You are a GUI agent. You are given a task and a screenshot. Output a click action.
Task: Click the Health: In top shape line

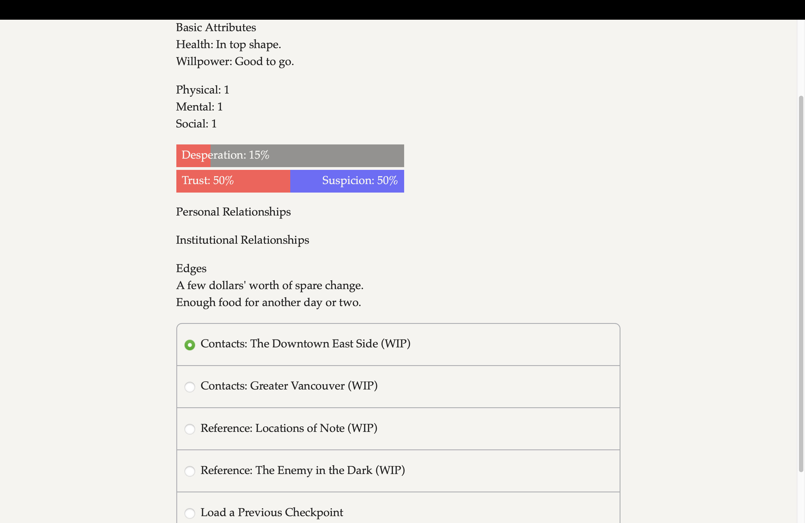coord(228,44)
